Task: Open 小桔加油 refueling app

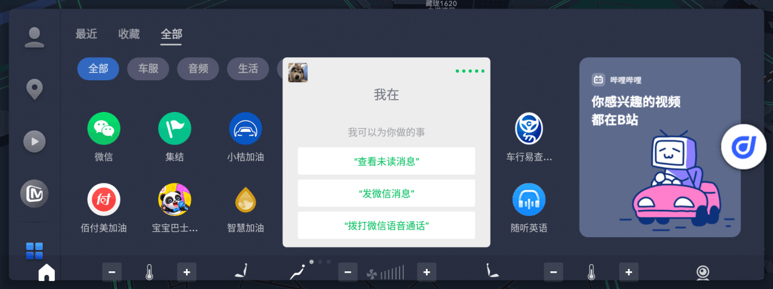Action: [245, 128]
